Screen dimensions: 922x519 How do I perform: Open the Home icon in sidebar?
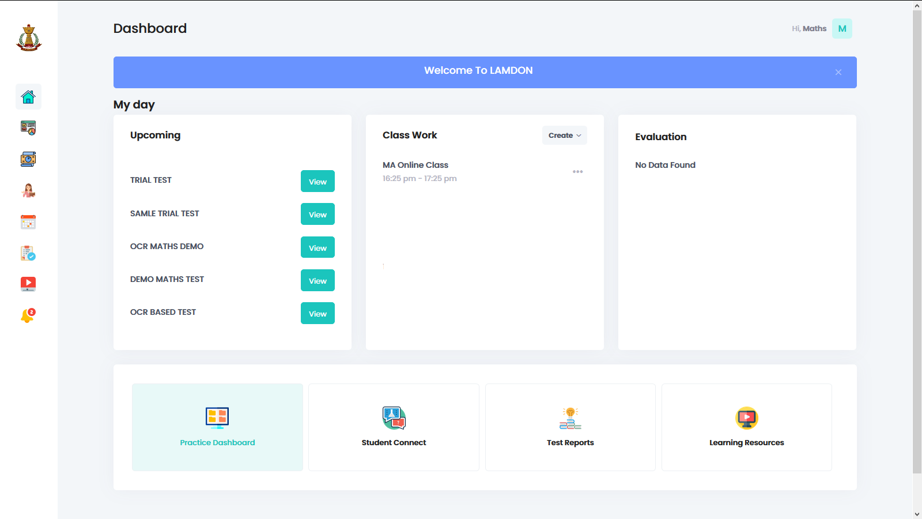coord(28,97)
